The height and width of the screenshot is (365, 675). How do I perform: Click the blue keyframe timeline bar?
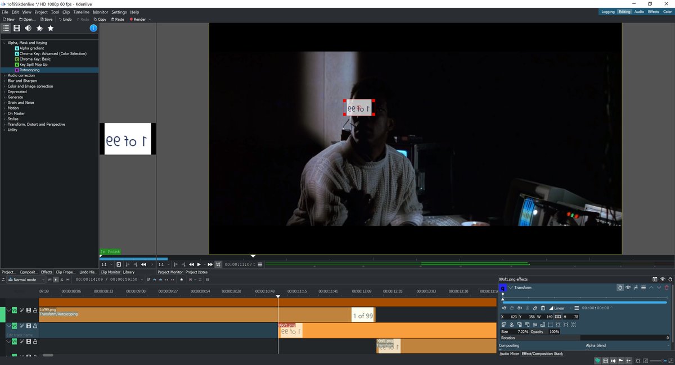click(x=584, y=302)
